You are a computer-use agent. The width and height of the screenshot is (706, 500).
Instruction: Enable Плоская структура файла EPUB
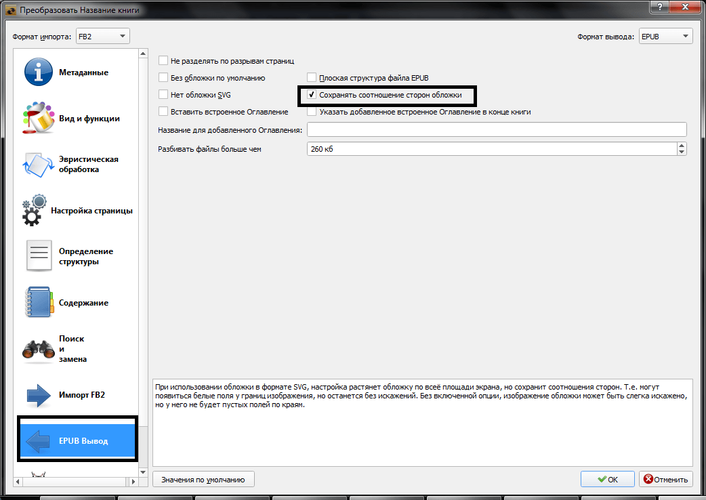(312, 78)
